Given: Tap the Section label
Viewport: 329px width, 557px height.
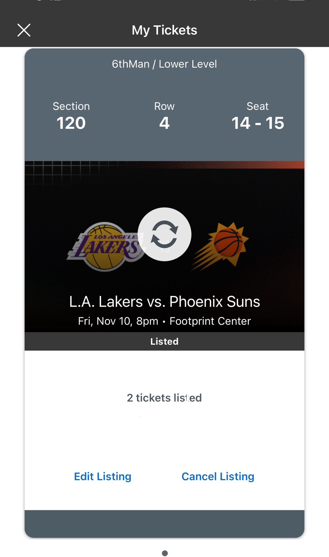Looking at the screenshot, I should point(71,106).
